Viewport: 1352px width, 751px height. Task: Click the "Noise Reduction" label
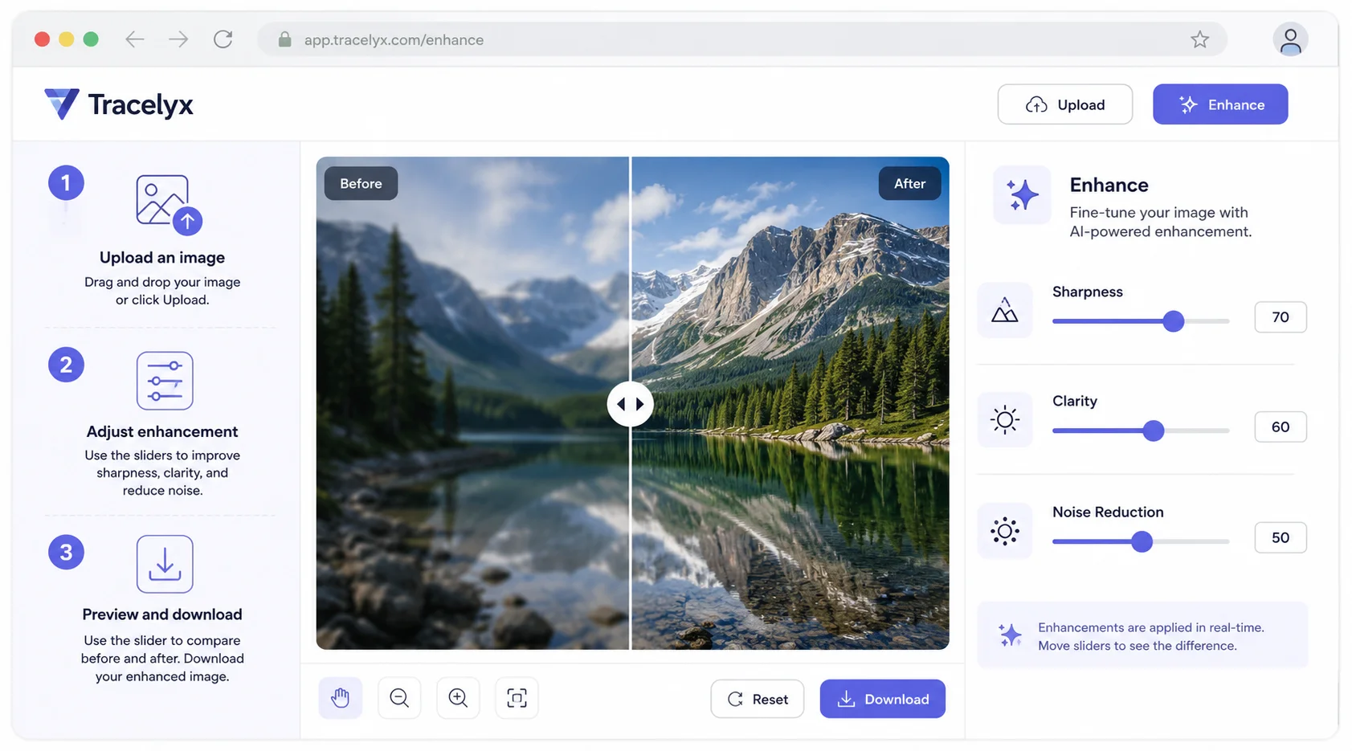click(x=1108, y=512)
